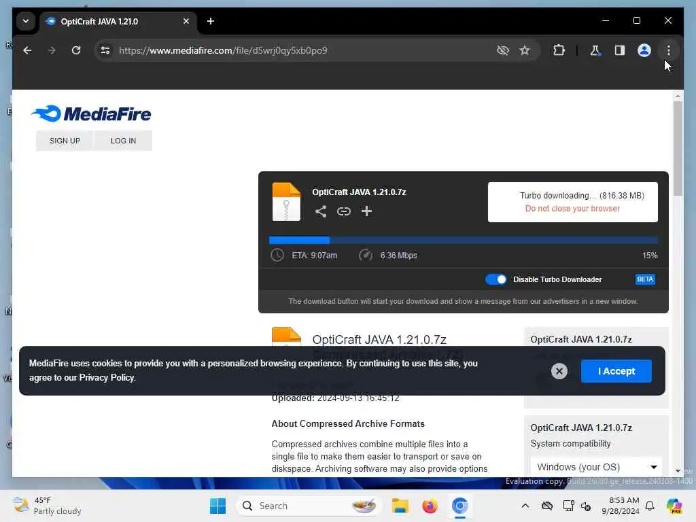Click the taskbar clock 8:53 AM

621,506
